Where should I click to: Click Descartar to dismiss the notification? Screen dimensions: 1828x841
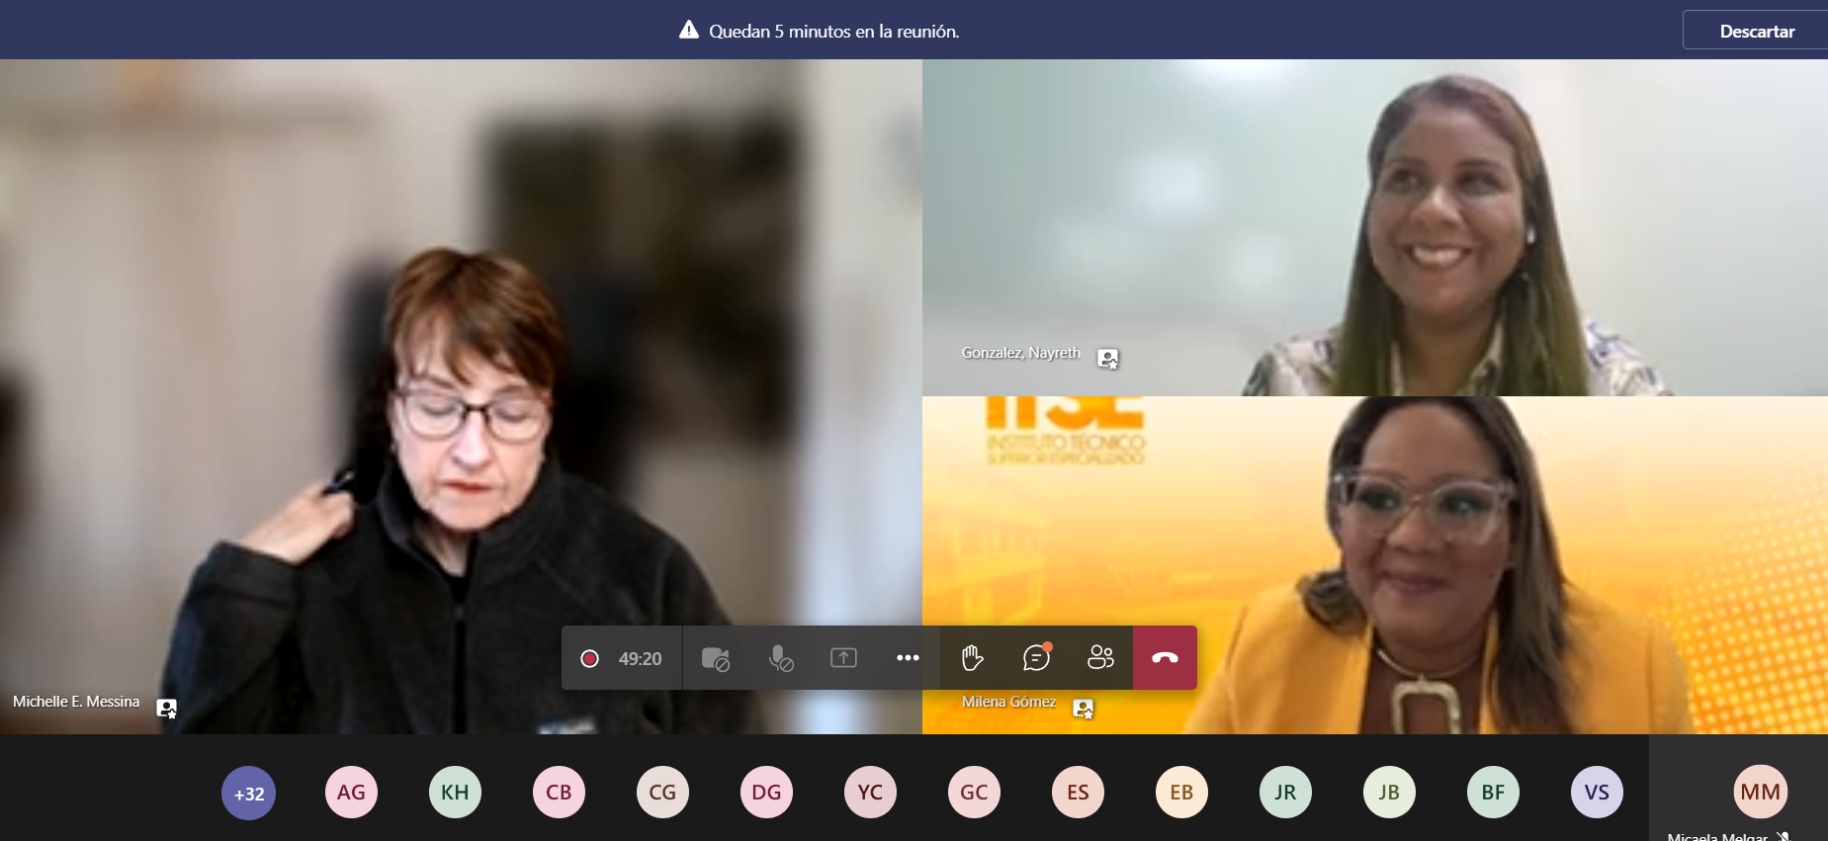click(1756, 31)
